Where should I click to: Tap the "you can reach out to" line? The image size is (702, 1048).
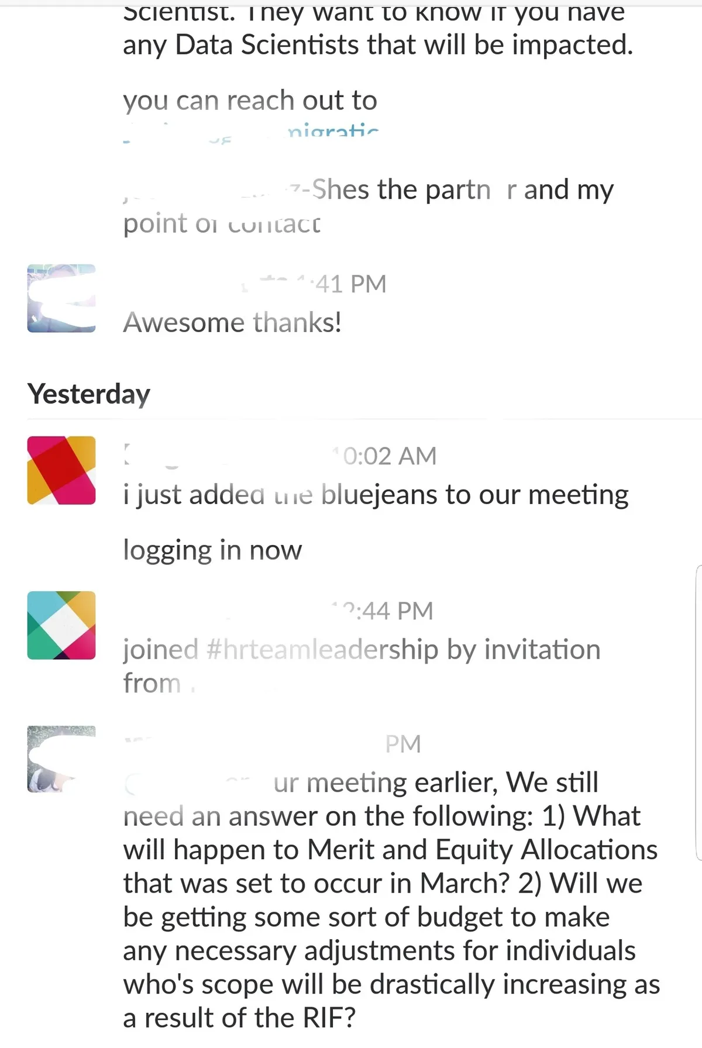click(x=250, y=101)
